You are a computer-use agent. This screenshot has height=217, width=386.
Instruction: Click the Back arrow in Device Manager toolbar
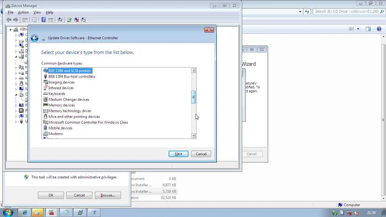point(9,20)
